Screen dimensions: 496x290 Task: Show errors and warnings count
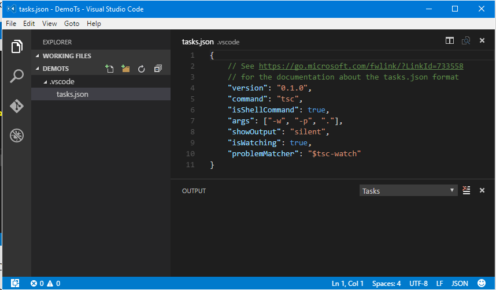point(45,284)
